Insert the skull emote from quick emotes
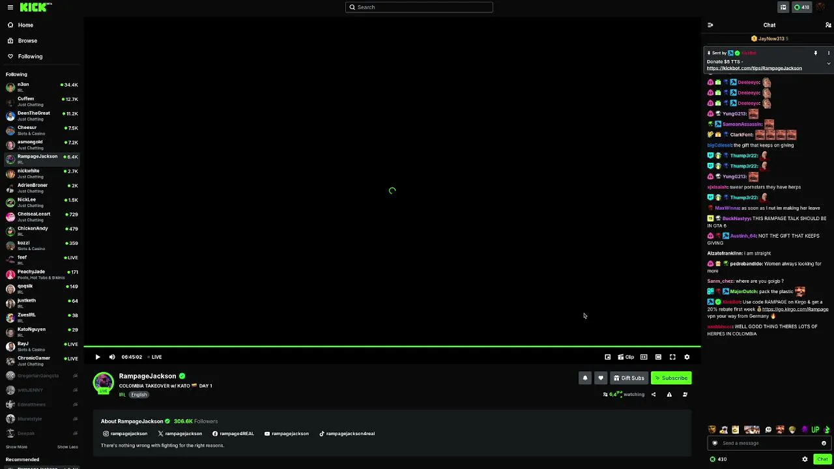Image resolution: width=834 pixels, height=469 pixels. pyautogui.click(x=768, y=430)
